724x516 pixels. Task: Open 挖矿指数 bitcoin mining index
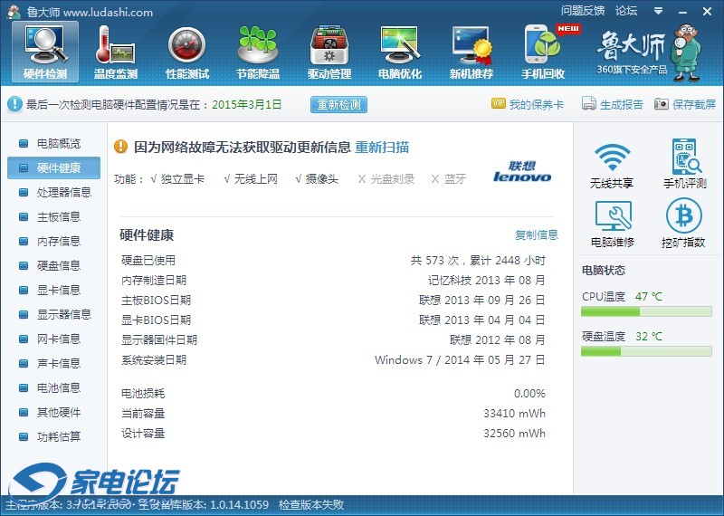click(x=683, y=224)
